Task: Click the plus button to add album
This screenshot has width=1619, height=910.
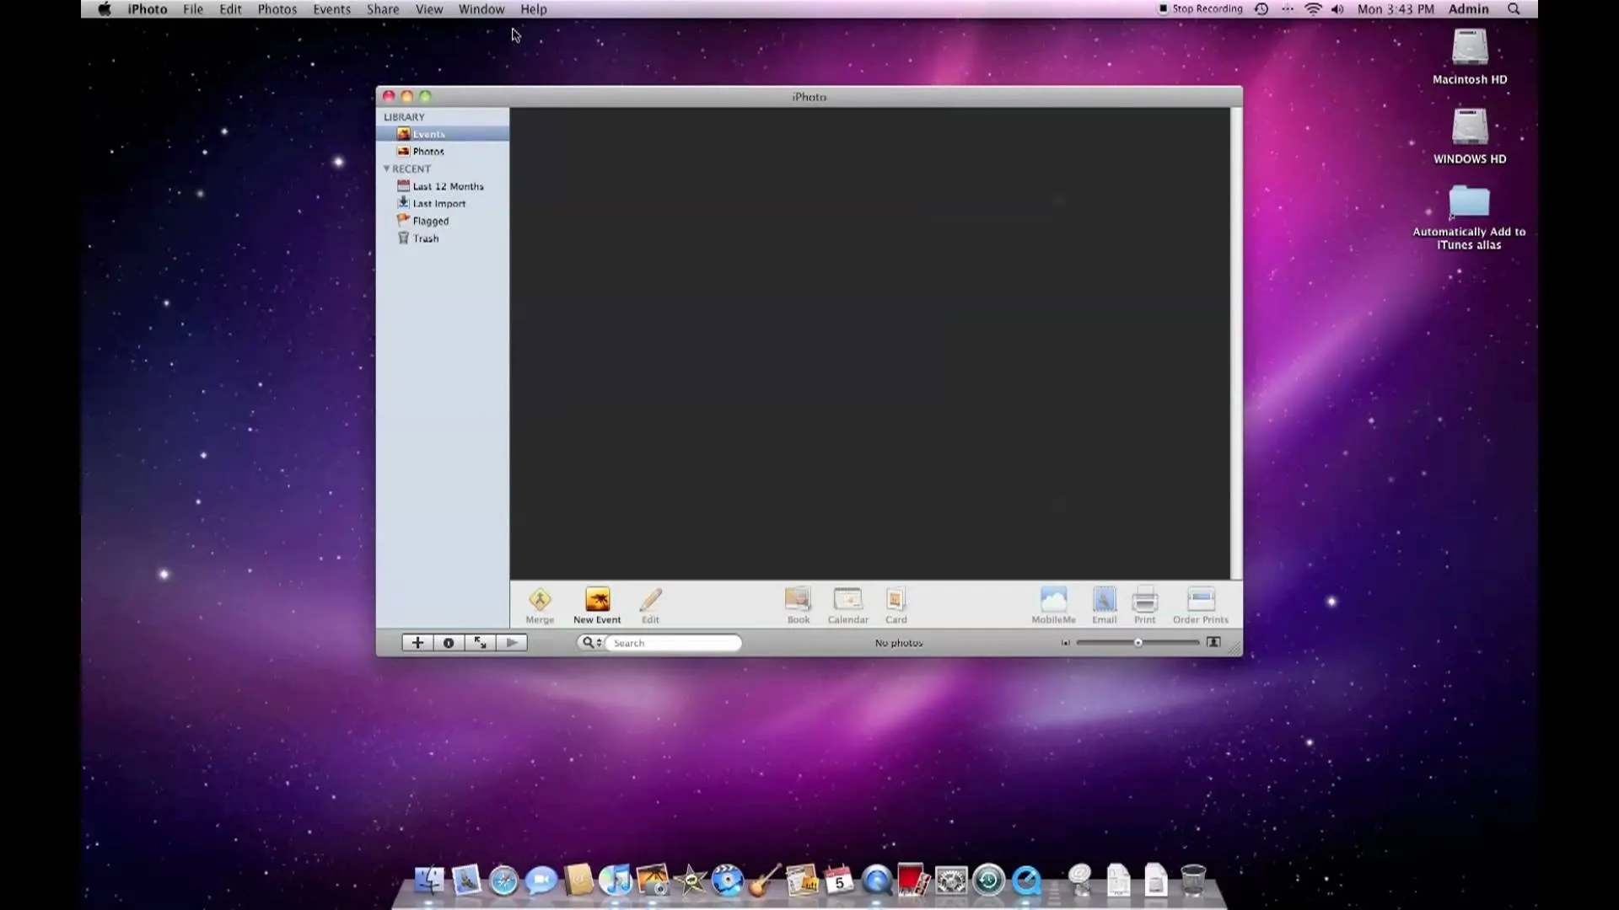Action: point(417,643)
